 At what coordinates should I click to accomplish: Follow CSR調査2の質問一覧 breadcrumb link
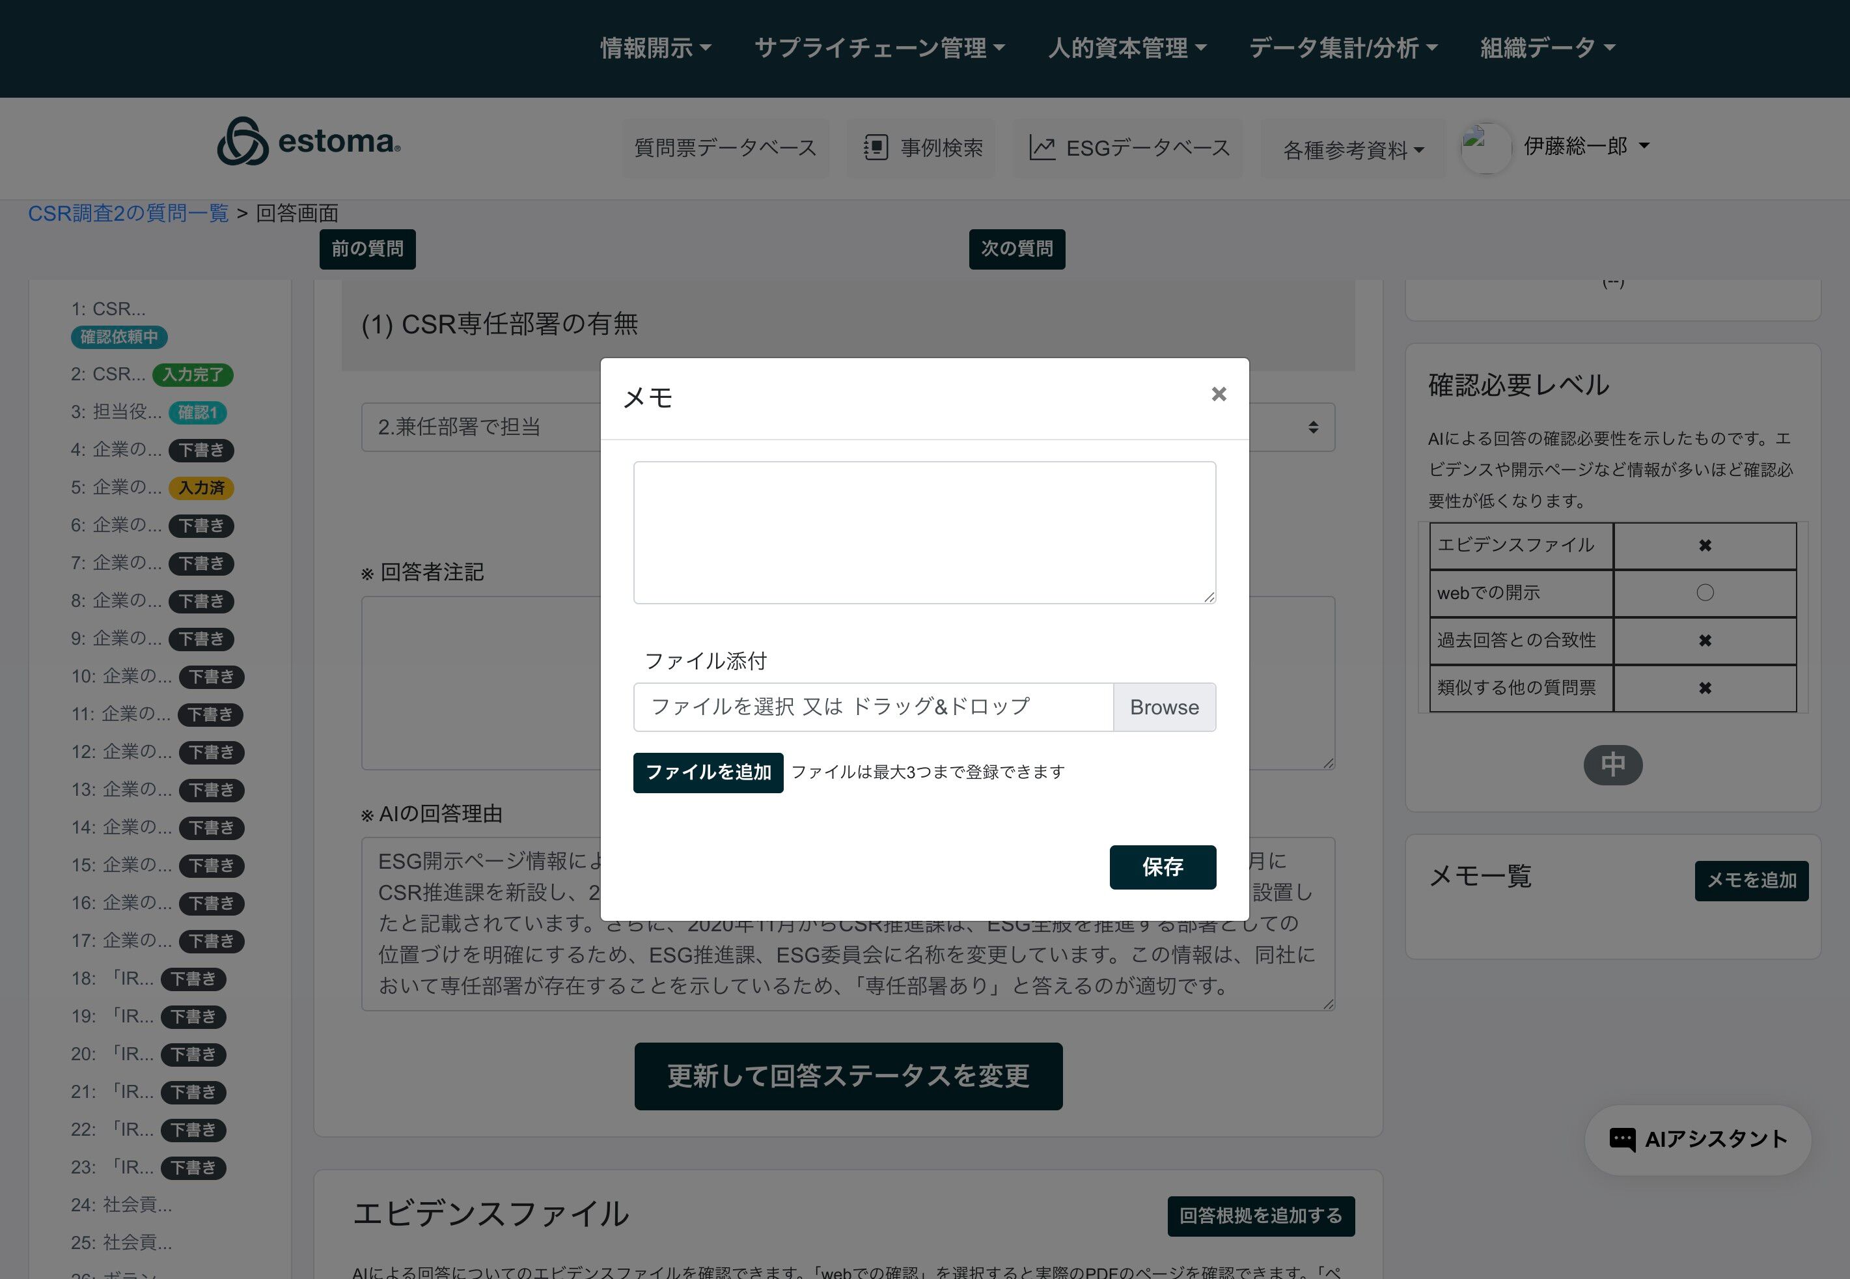tap(128, 213)
